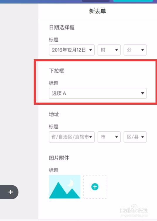Click the teal button in top bar
Screen dimensions: 157x221
click(x=133, y=1)
